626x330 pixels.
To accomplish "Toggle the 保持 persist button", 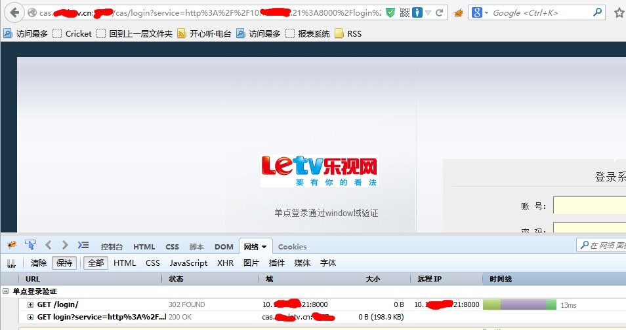I will coord(64,263).
